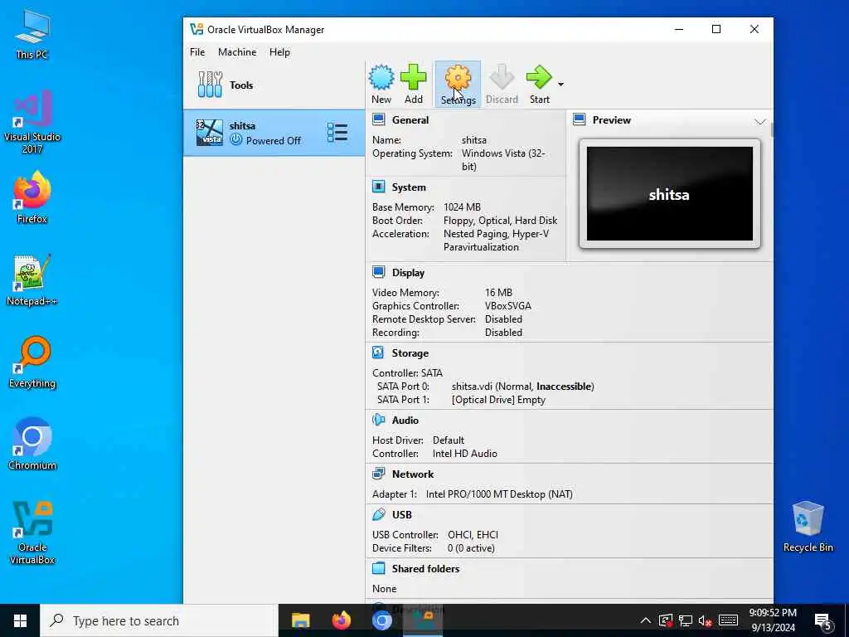Image resolution: width=849 pixels, height=637 pixels.
Task: Select the Firefox desktop shortcut
Action: (x=32, y=197)
